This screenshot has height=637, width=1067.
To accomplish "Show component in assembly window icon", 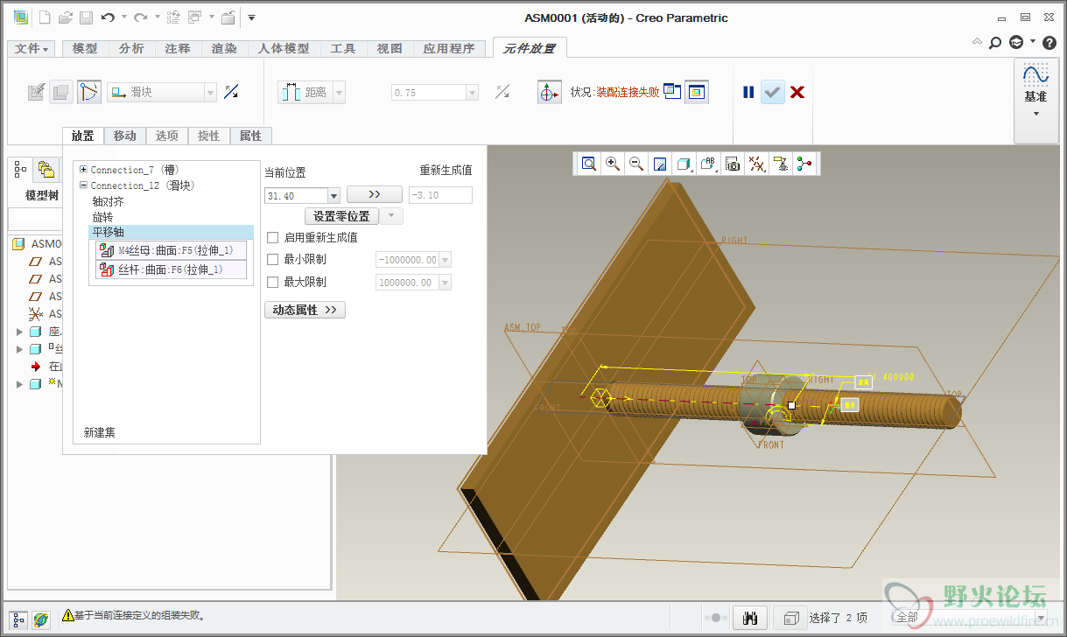I will point(697,92).
